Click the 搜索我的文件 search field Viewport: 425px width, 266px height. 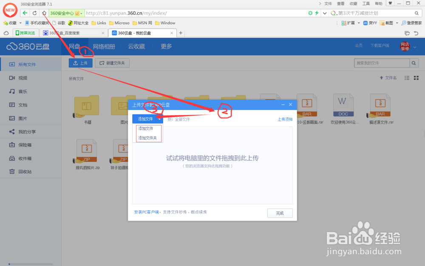pyautogui.click(x=382, y=63)
